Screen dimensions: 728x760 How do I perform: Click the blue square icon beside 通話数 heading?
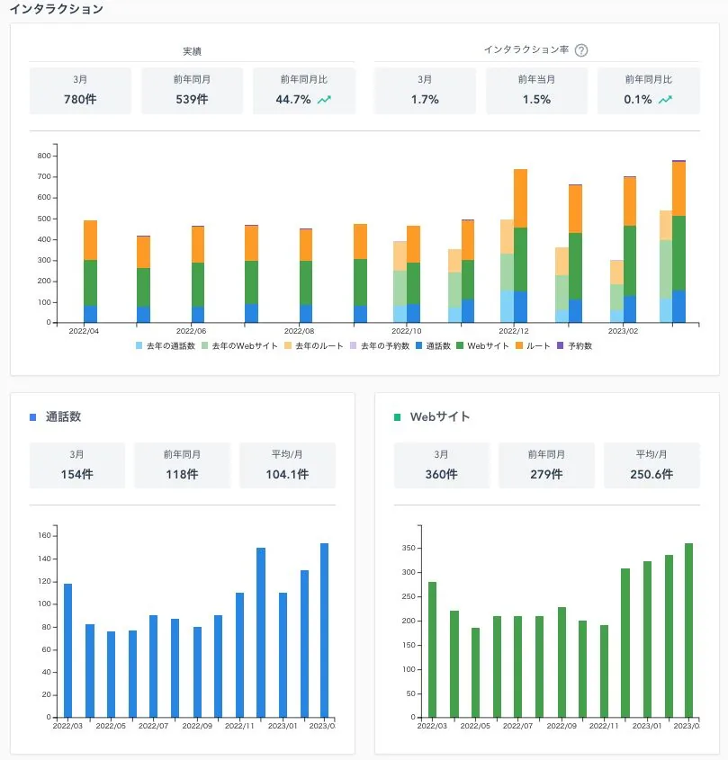pyautogui.click(x=33, y=416)
